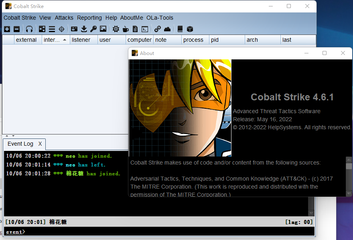Open the OLa-Tools menu
This screenshot has width=353, height=240.
coord(160,18)
